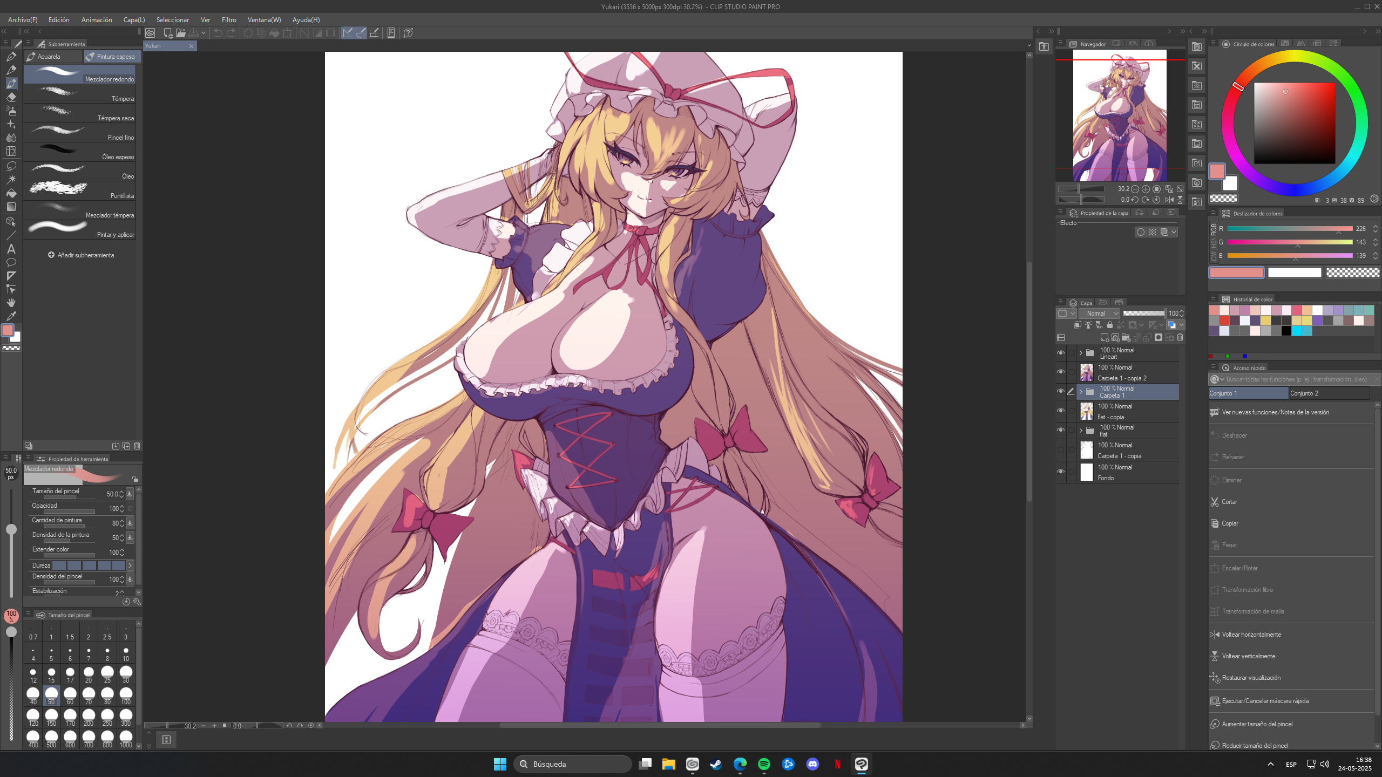The height and width of the screenshot is (777, 1382).
Task: Expand the Lineart layer folder
Action: point(1081,353)
